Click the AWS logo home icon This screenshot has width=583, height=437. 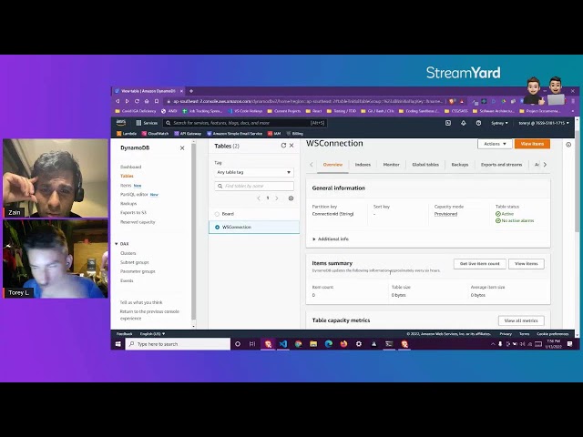[121, 123]
